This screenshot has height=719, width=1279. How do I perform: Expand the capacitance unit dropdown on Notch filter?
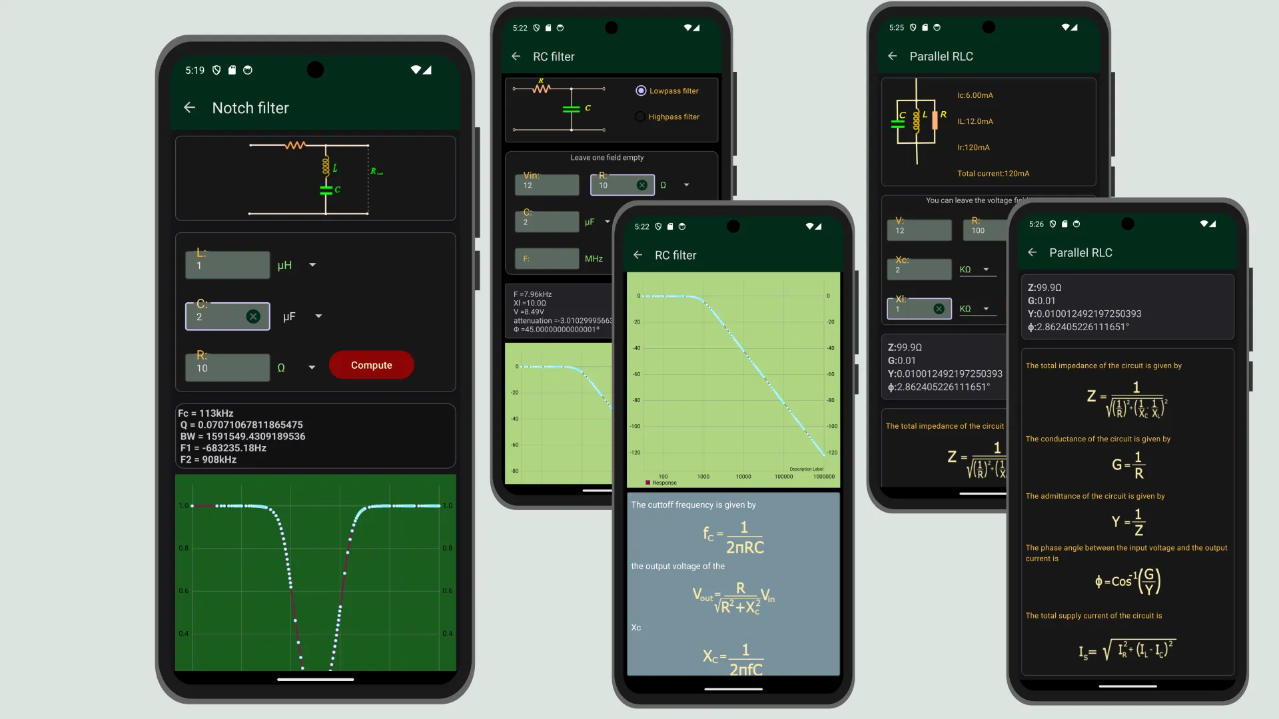coord(319,316)
